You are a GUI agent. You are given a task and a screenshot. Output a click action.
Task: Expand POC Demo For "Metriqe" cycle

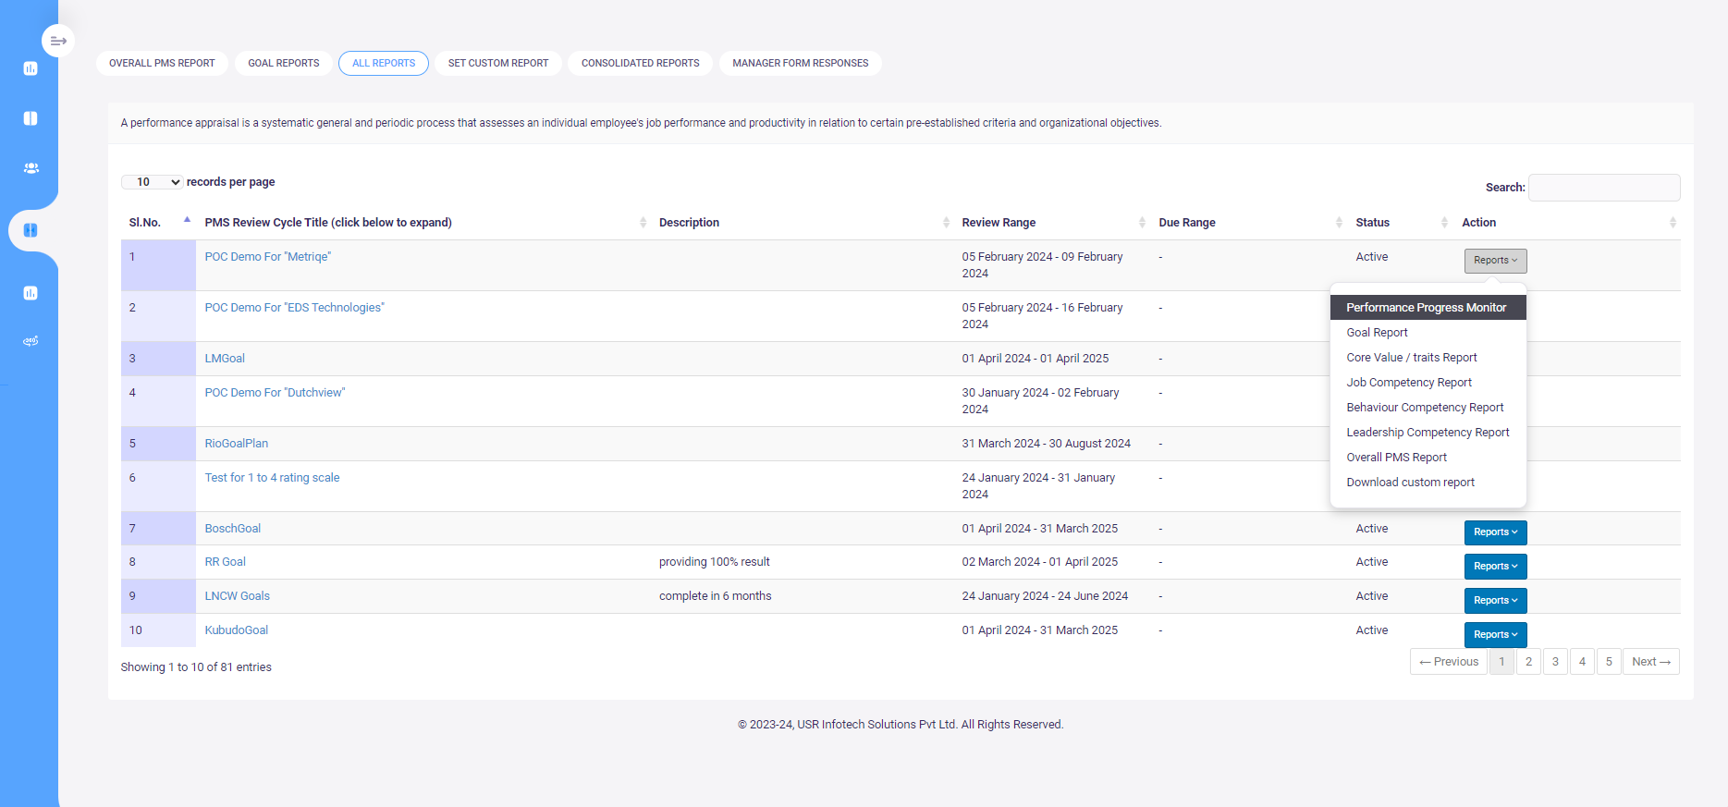[x=268, y=257]
